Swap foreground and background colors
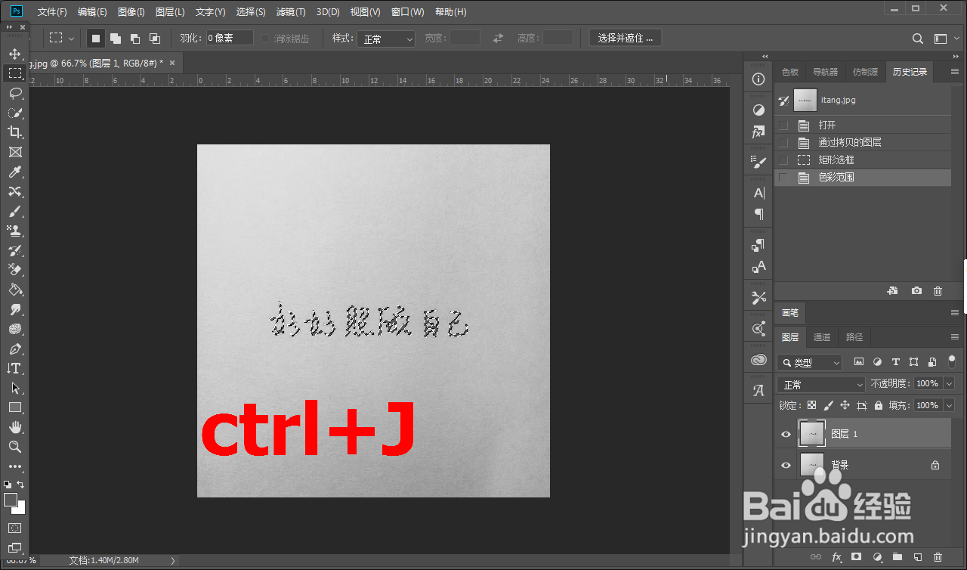The height and width of the screenshot is (570, 967). pos(20,484)
